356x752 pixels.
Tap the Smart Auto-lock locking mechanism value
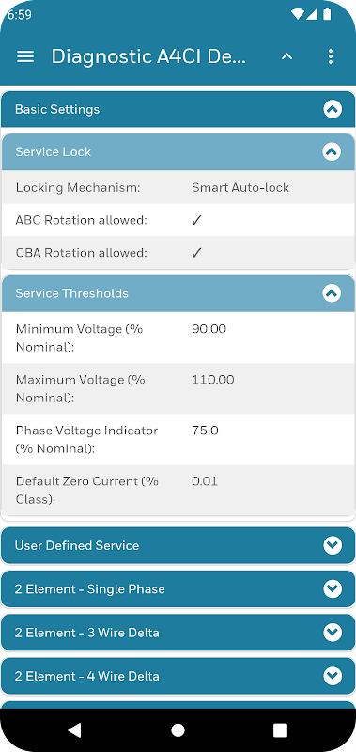240,187
